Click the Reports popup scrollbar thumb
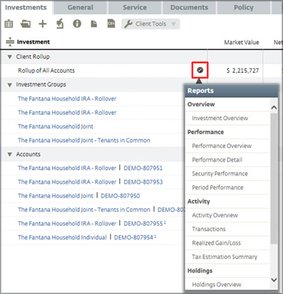Image resolution: width=283 pixels, height=294 pixels. click(274, 178)
